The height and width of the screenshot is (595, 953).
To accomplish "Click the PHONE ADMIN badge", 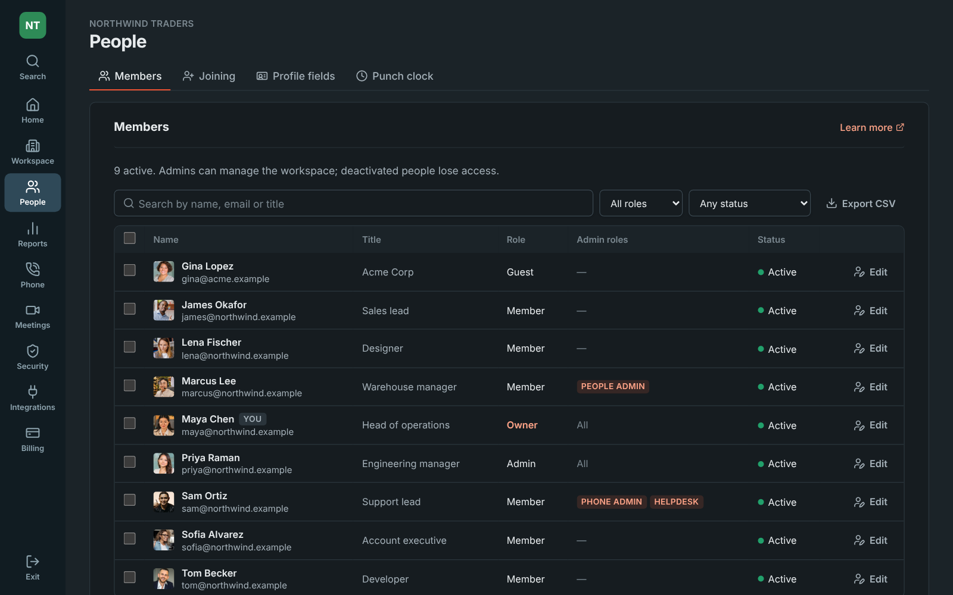I will click(612, 502).
